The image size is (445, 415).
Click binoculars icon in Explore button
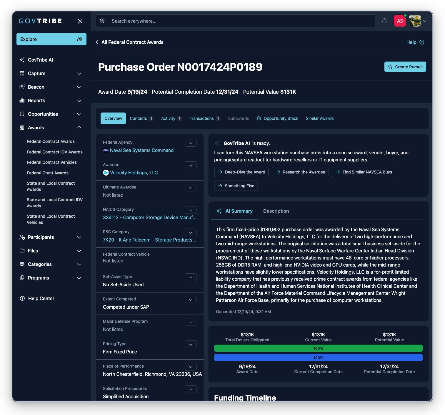80,39
